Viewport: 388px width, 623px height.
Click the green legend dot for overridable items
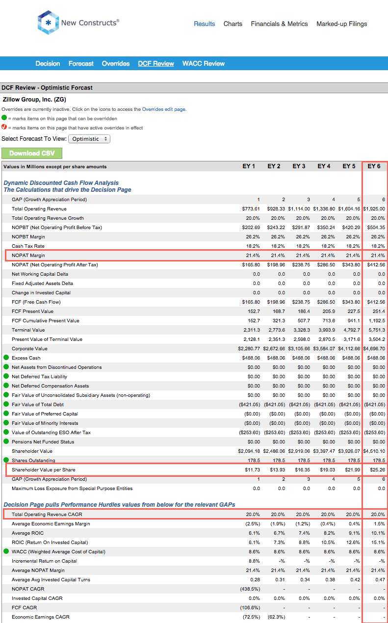[x=4, y=118]
